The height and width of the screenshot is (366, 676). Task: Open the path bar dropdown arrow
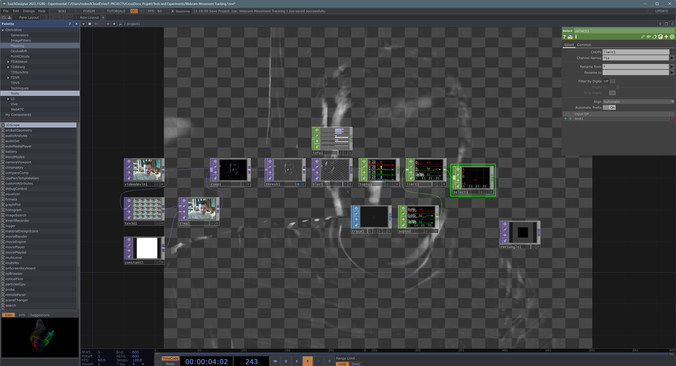click(x=83, y=24)
